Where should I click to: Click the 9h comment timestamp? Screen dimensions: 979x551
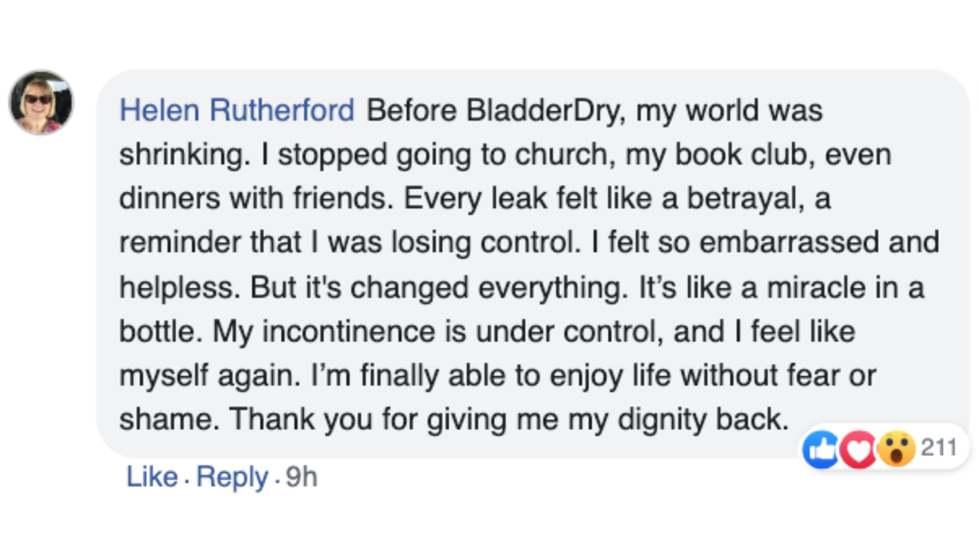[x=301, y=476]
